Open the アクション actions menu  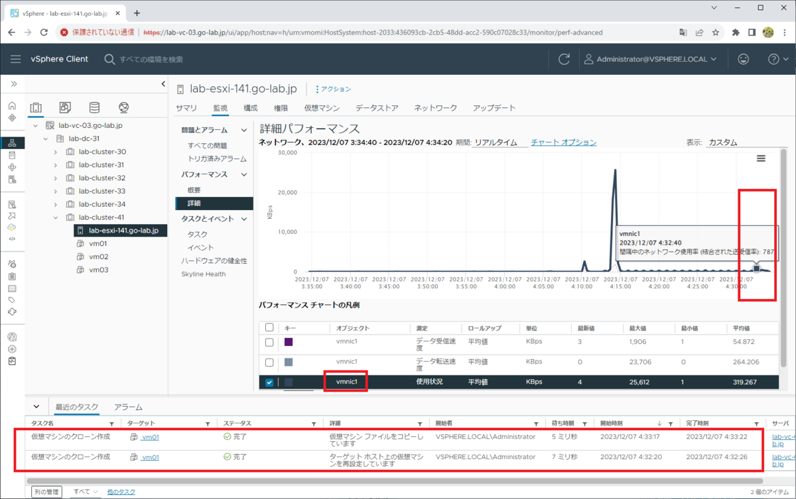[334, 89]
